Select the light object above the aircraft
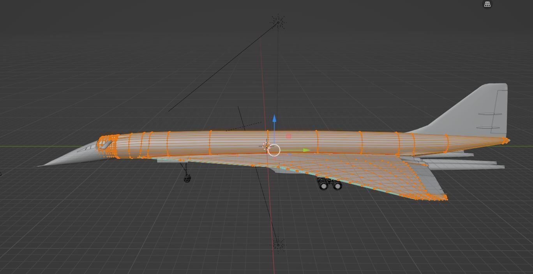 pos(278,22)
